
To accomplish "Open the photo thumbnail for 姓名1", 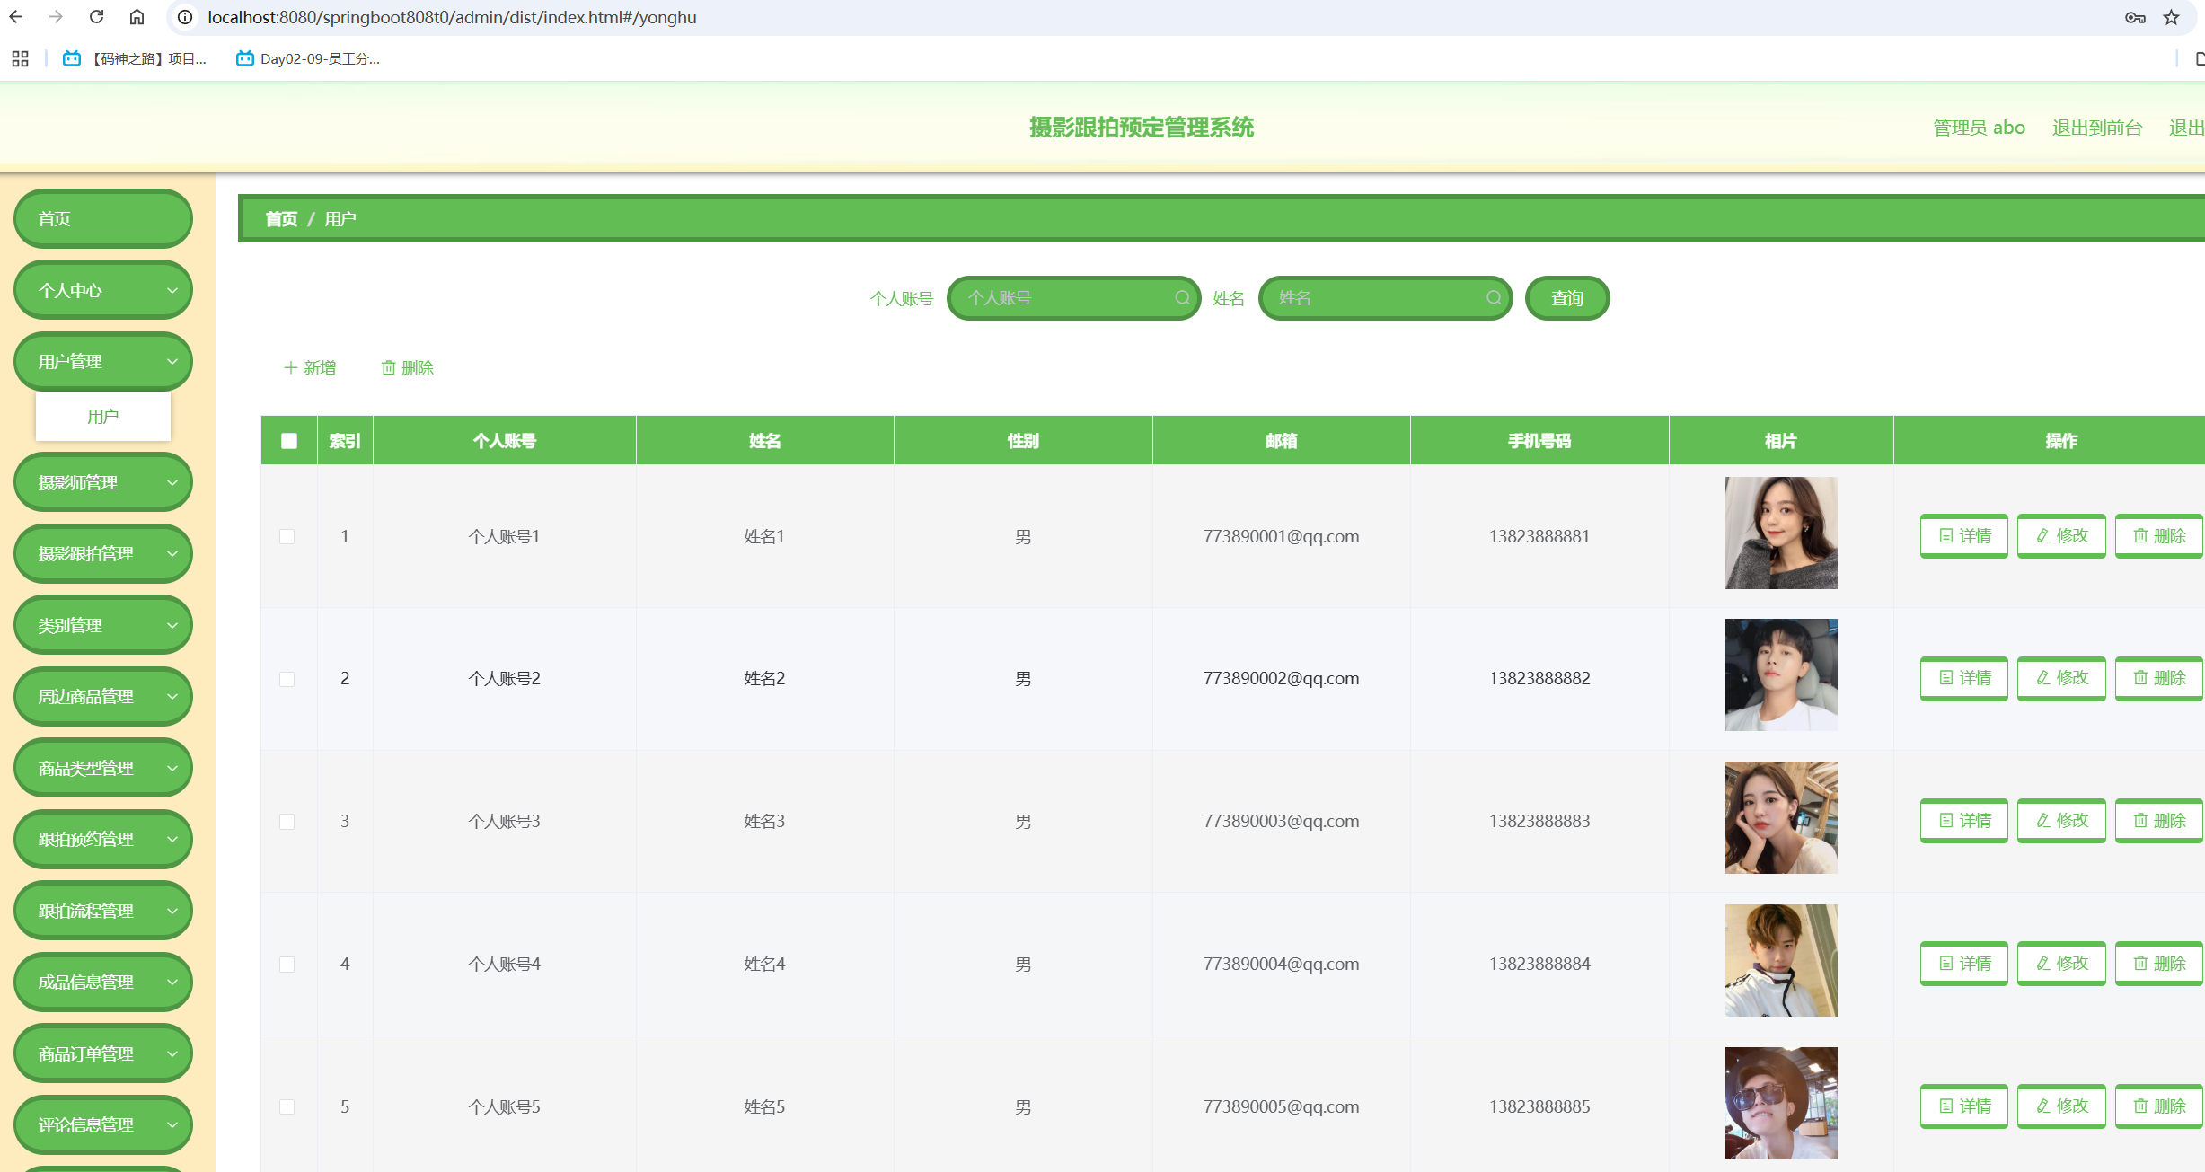I will tap(1781, 533).
